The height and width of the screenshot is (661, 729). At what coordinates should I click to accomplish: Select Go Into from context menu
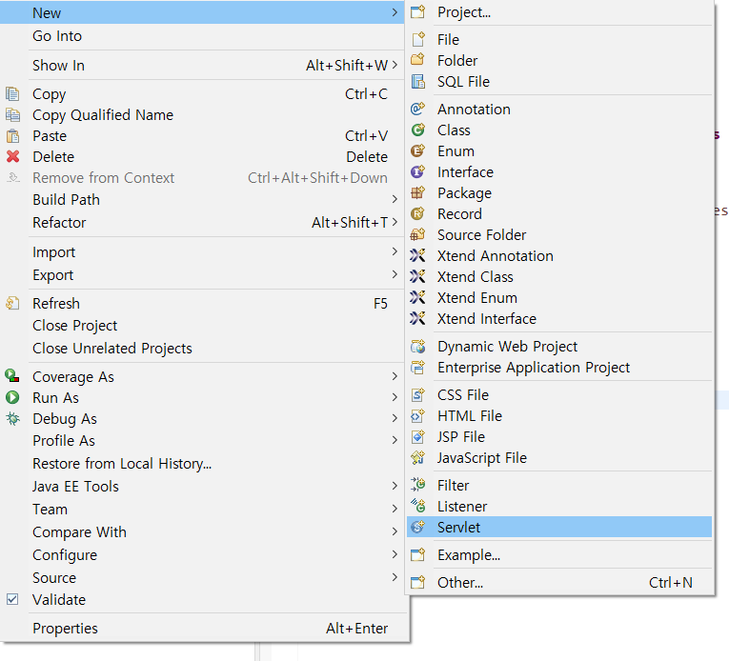click(x=202, y=36)
